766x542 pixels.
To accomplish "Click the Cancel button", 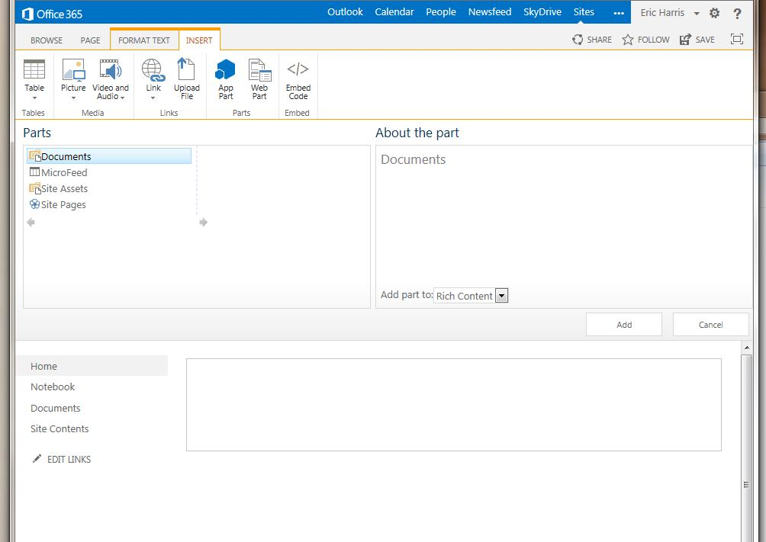I will click(711, 324).
